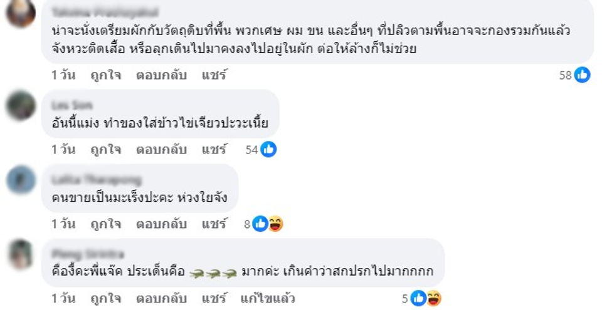
Task: Open the first commenter's profile picture
Action: point(20,14)
